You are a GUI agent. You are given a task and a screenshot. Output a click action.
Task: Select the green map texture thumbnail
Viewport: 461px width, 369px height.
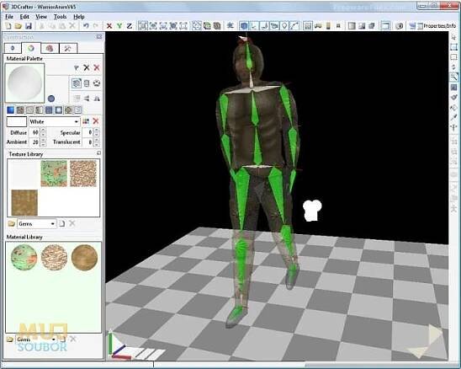coord(54,174)
